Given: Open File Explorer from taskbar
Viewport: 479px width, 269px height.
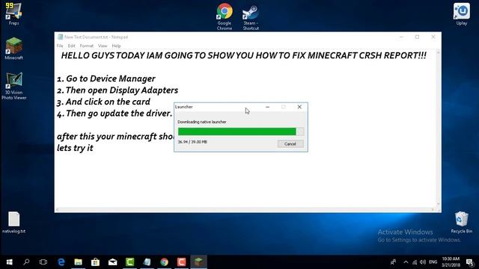Looking at the screenshot, I should 78,262.
